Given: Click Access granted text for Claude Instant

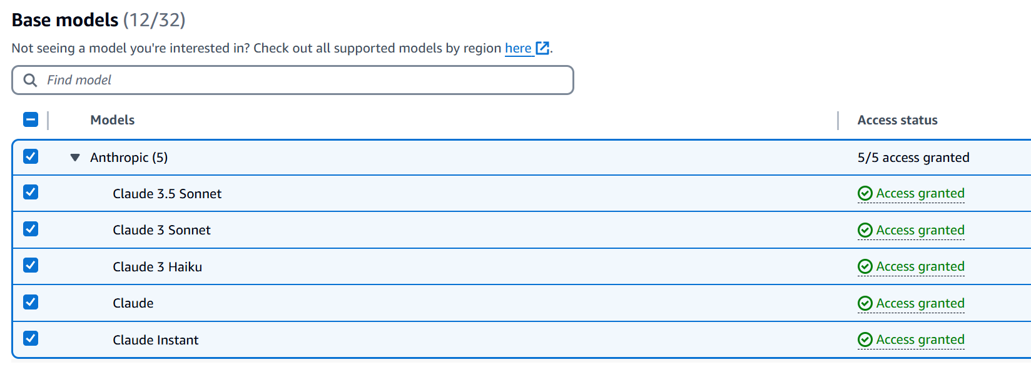Looking at the screenshot, I should tap(920, 340).
